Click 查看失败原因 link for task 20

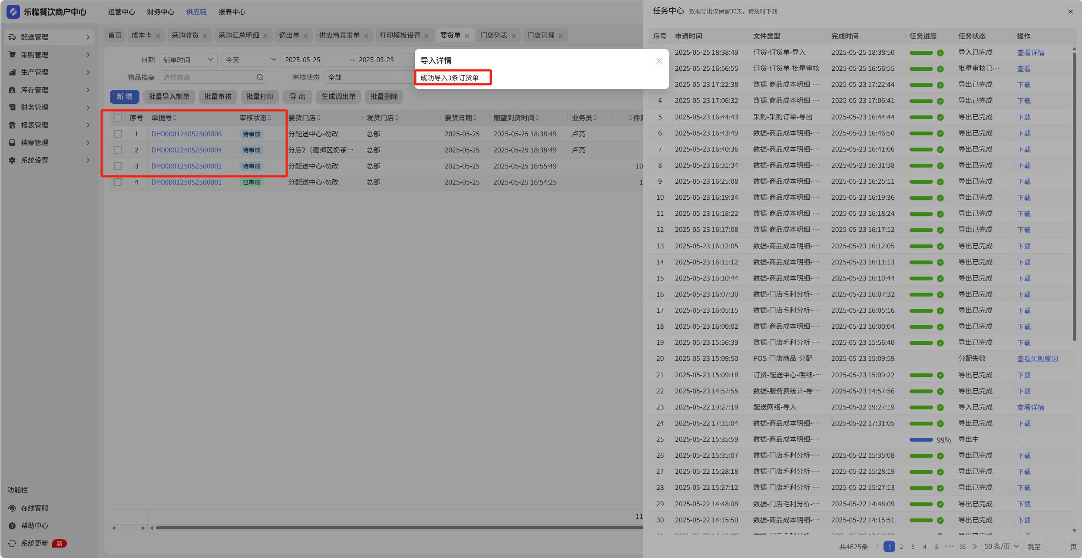[1037, 359]
